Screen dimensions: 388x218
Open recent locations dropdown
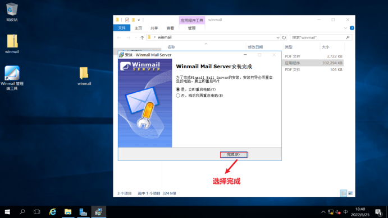pyautogui.click(x=136, y=37)
